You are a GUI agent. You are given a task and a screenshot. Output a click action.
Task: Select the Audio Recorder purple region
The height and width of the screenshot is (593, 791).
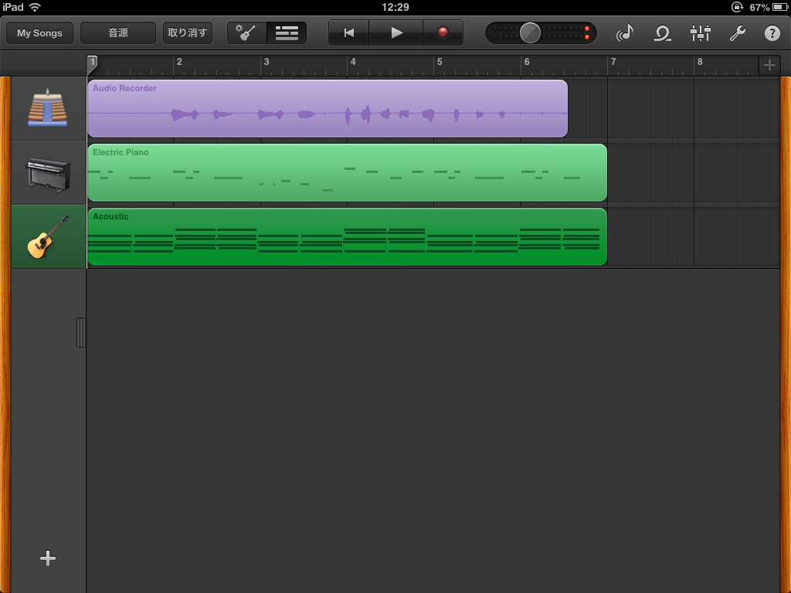point(328,108)
